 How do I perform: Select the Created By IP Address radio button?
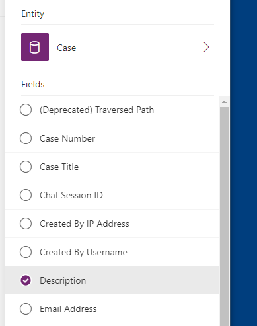coord(26,224)
